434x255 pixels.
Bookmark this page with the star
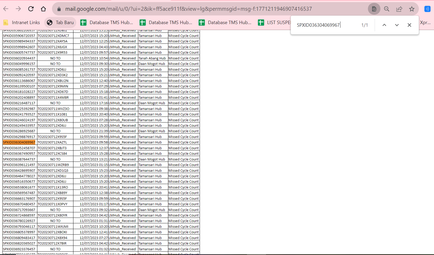pos(412,9)
